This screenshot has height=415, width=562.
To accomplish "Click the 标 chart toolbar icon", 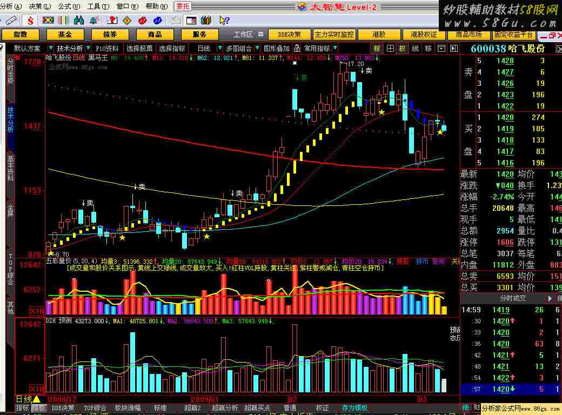I will tap(377, 49).
